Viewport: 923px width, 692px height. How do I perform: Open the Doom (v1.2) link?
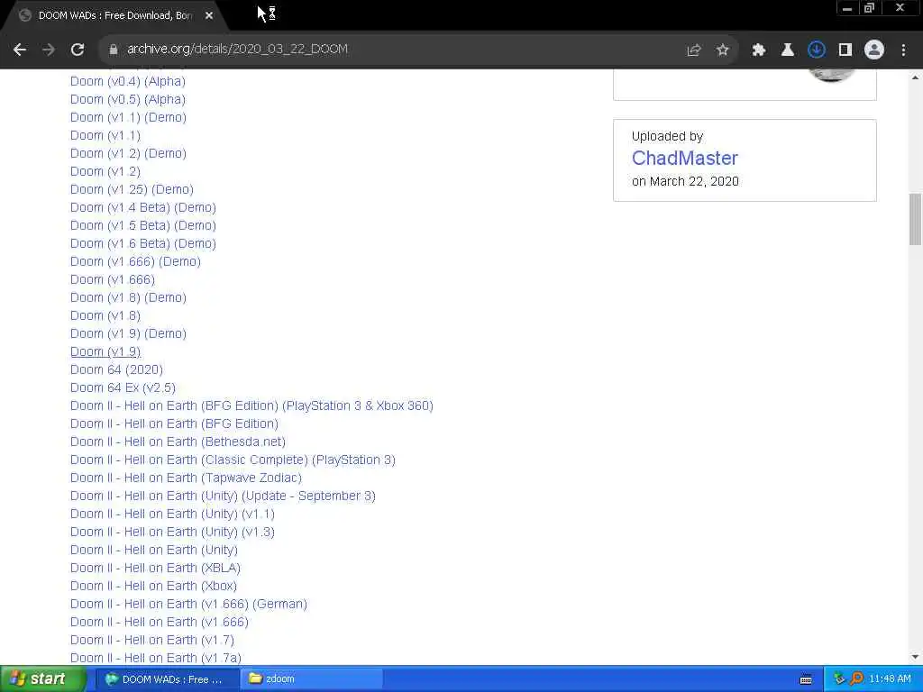tap(105, 171)
